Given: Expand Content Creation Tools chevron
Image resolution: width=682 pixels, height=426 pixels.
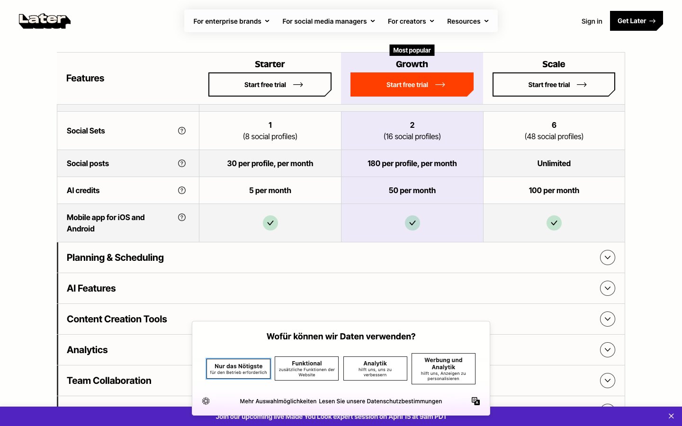Looking at the screenshot, I should 607,319.
